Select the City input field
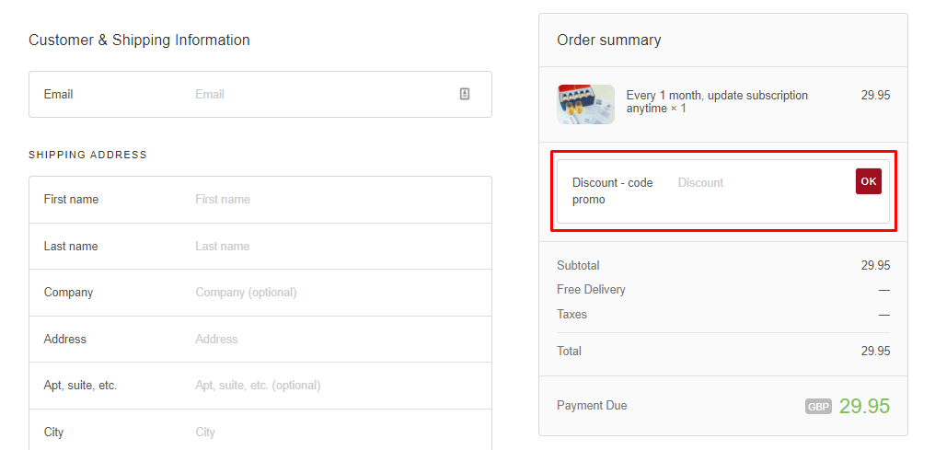 click(331, 432)
